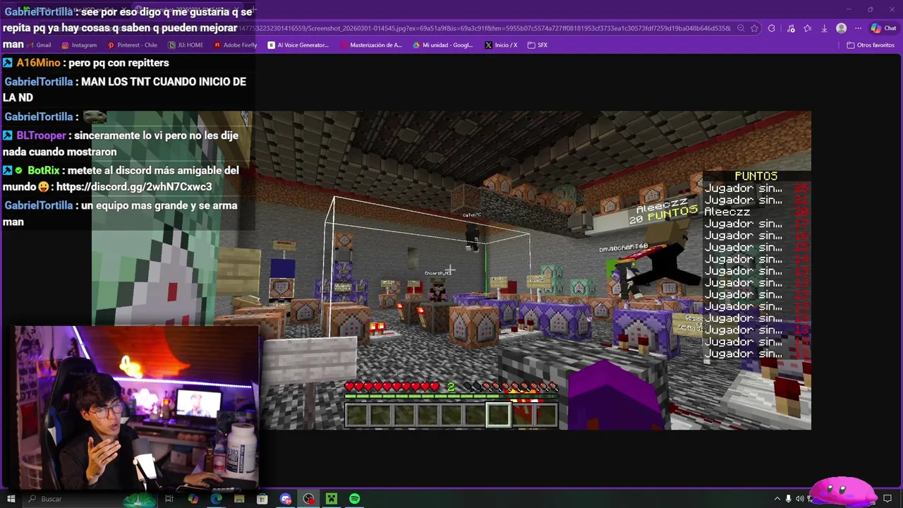Image resolution: width=903 pixels, height=508 pixels.
Task: Open the downloads arrow icon
Action: (x=824, y=28)
